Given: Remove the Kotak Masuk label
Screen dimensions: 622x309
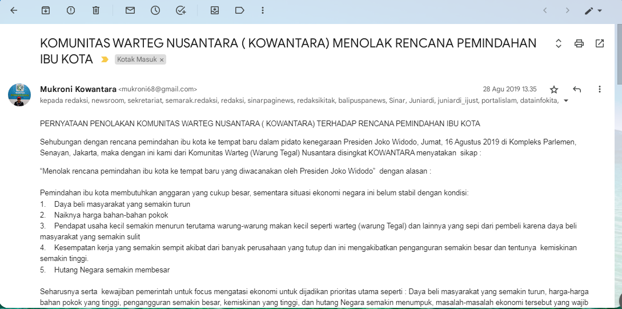Looking at the screenshot, I should tap(162, 60).
